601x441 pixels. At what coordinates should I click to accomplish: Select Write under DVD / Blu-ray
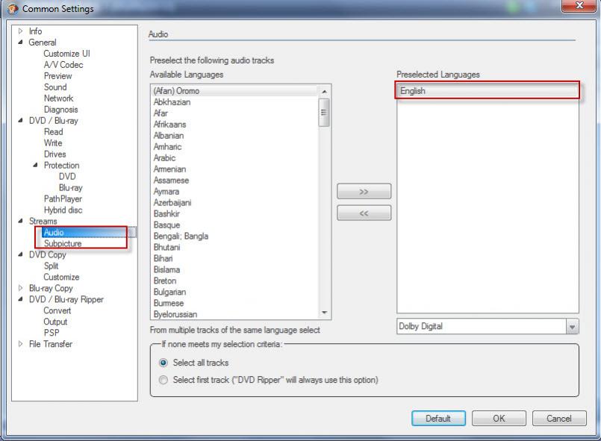(53, 143)
